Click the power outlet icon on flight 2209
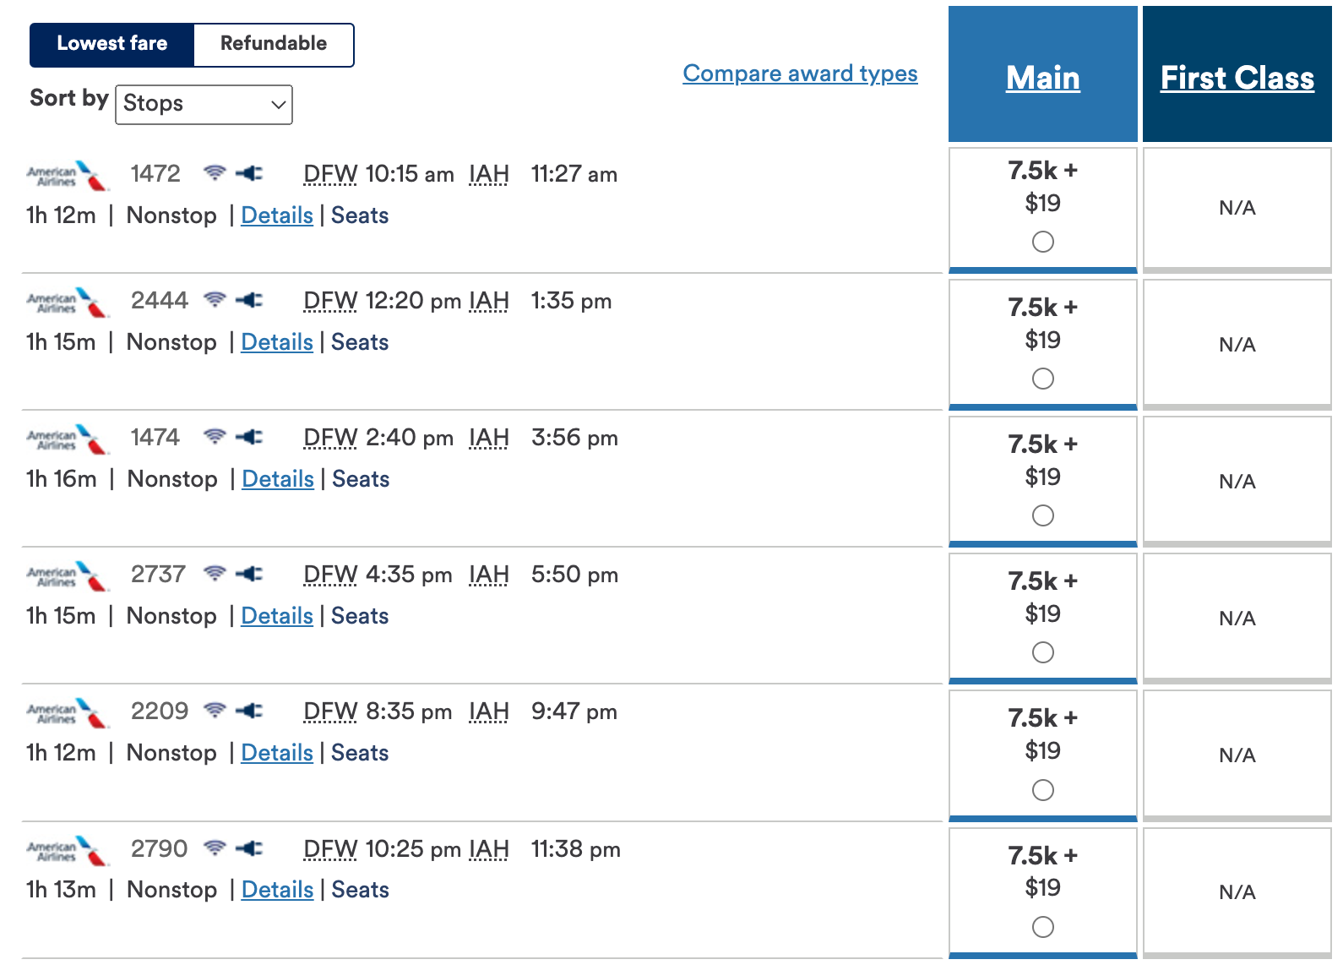Screen dimensions: 1343x965 [x=251, y=711]
